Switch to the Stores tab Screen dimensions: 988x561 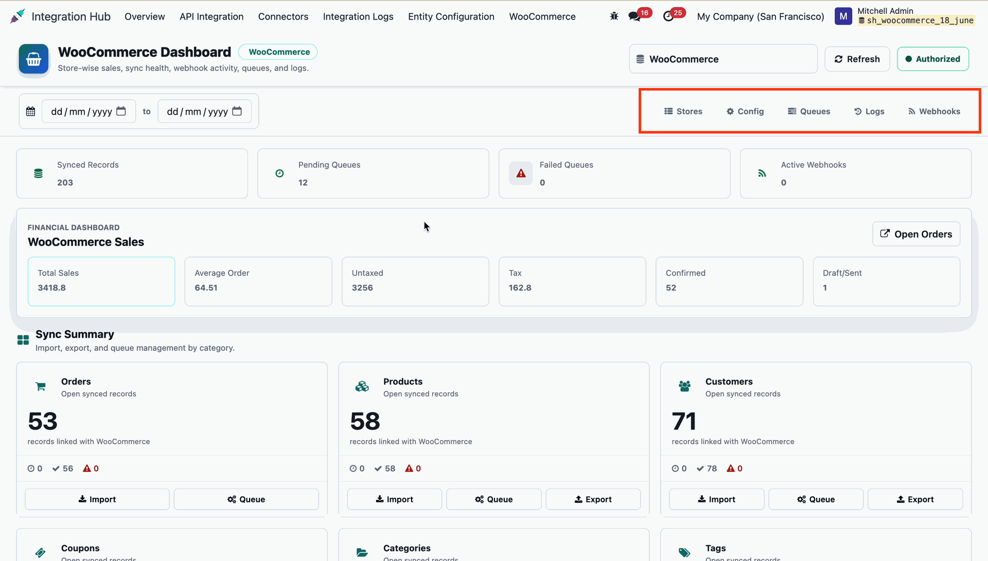click(683, 111)
